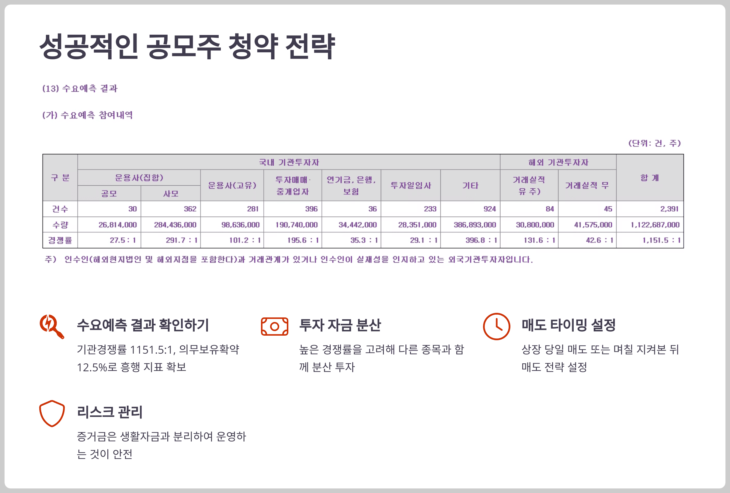Select the heading 매도 타이밍 설정
730x493 pixels.
pos(568,325)
